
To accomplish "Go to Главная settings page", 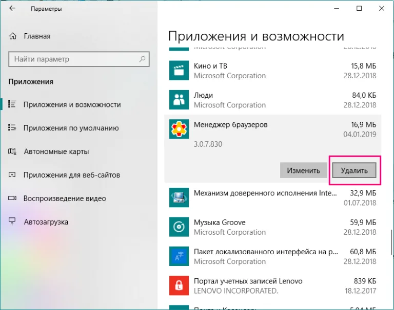I will coord(37,36).
